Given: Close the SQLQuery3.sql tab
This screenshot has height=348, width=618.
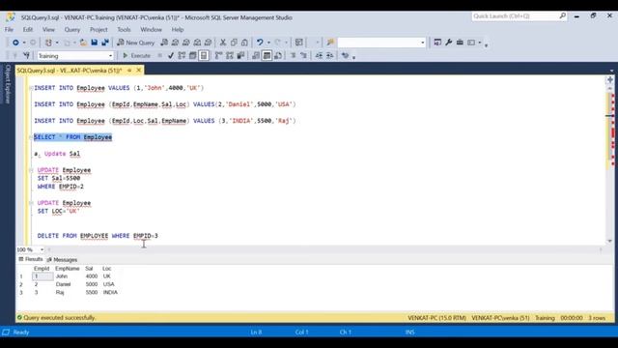Looking at the screenshot, I should (139, 71).
